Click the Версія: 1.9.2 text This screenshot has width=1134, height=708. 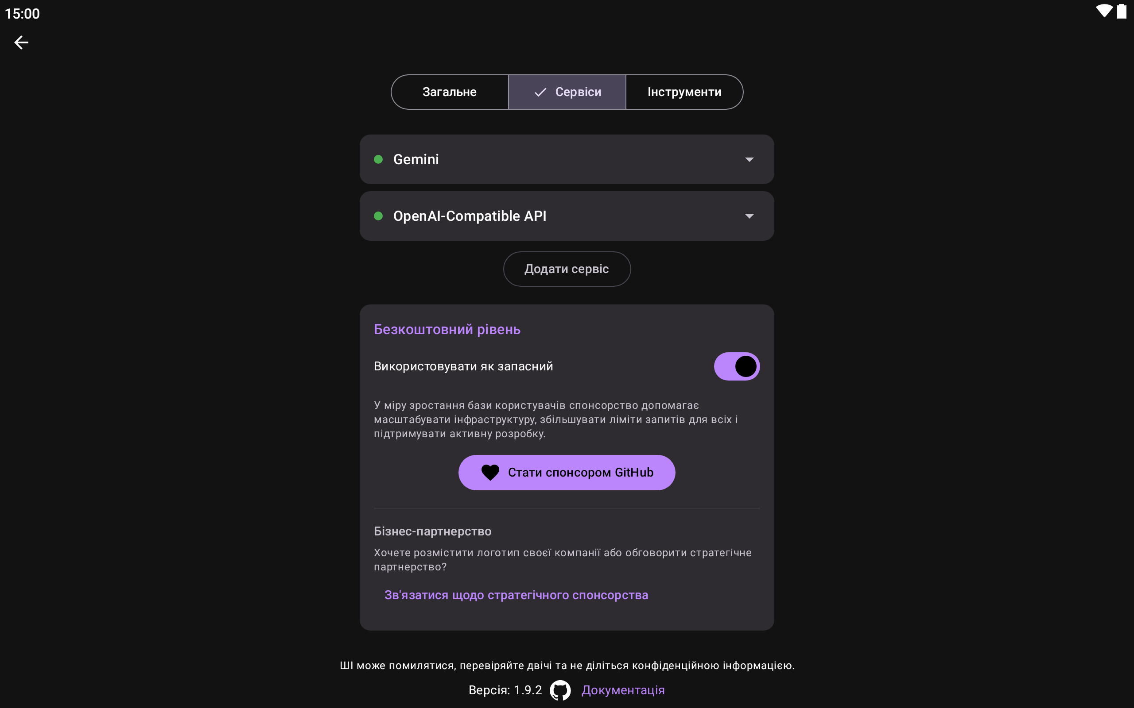pyautogui.click(x=505, y=690)
